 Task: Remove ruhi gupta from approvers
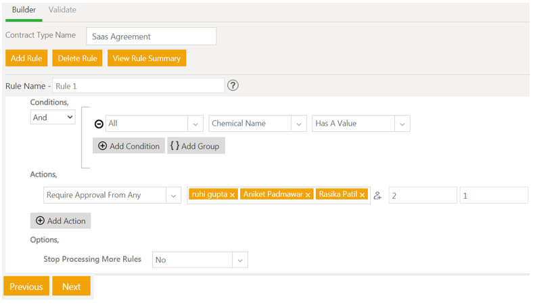[232, 195]
